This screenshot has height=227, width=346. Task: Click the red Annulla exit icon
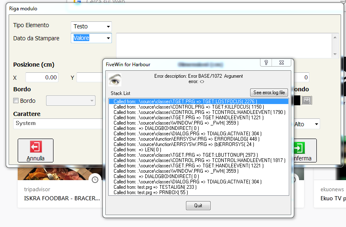pos(36,147)
